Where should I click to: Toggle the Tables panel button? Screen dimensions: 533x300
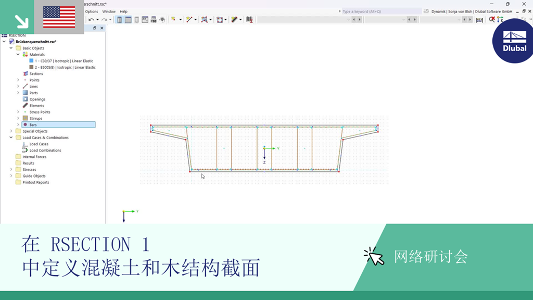pos(128,20)
